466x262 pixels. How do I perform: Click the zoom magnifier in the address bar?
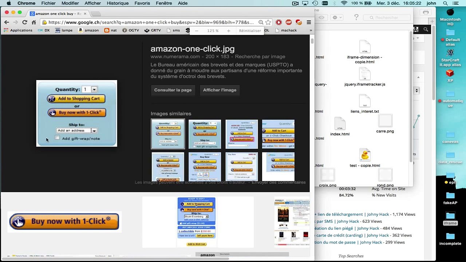pyautogui.click(x=261, y=22)
